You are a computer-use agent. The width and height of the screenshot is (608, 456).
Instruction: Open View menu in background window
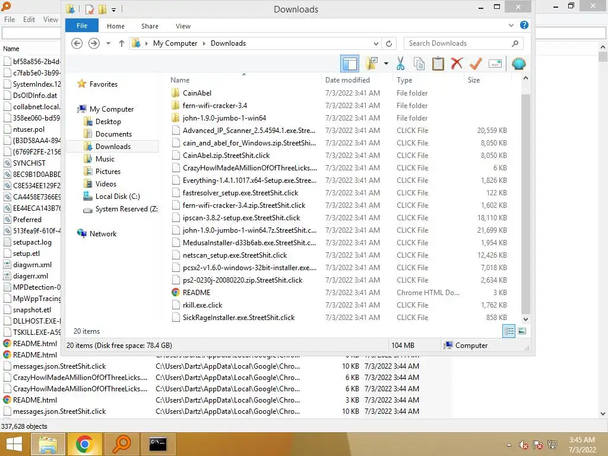tap(50, 20)
